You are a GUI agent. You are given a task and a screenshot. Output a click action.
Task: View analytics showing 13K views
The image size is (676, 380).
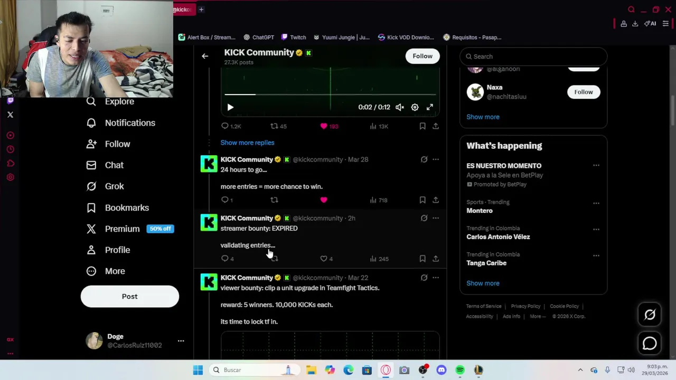tap(379, 126)
